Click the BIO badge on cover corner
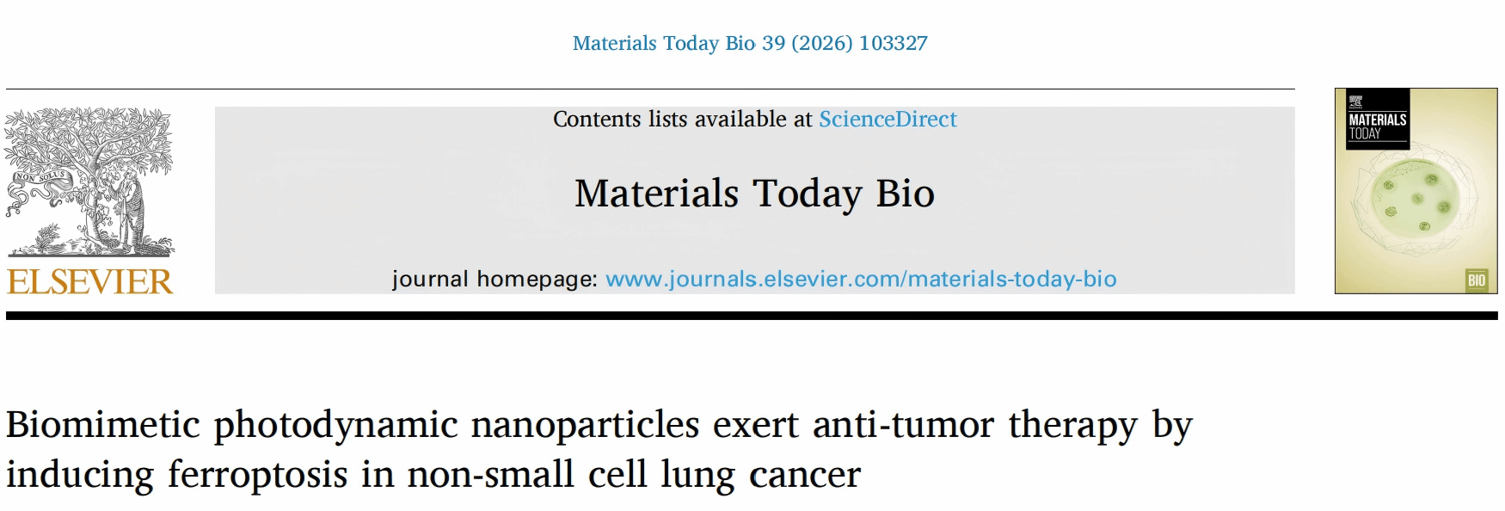 pos(1476,280)
